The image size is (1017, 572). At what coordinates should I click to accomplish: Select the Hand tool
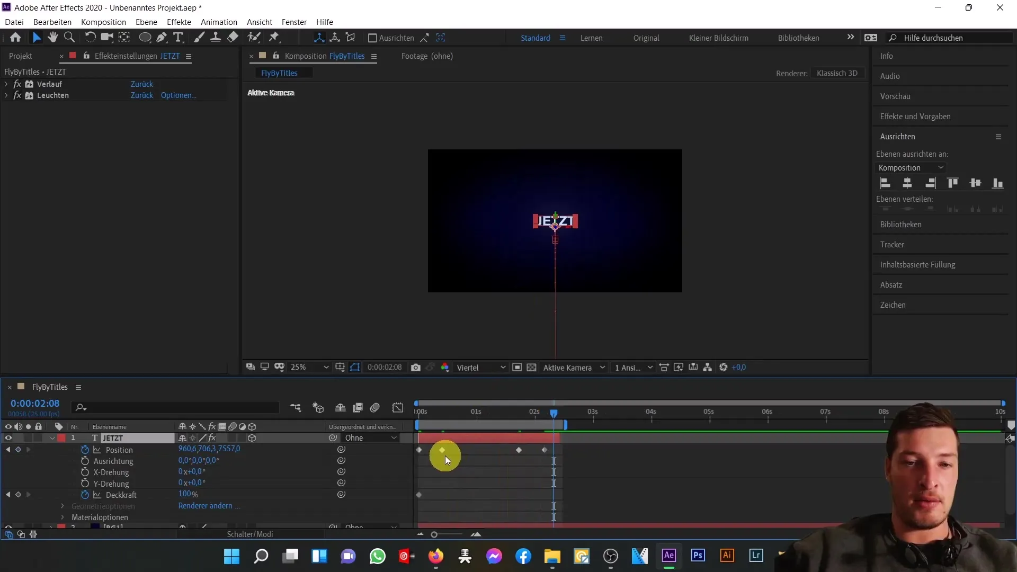pos(52,37)
